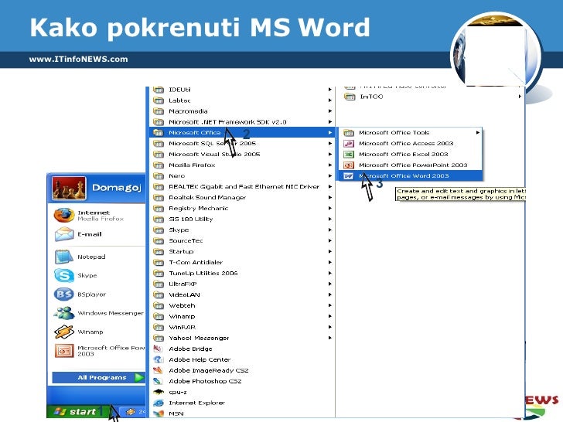Expand the Mozilla Firefox folder arrow
This screenshot has height=422, width=563.
[329, 165]
